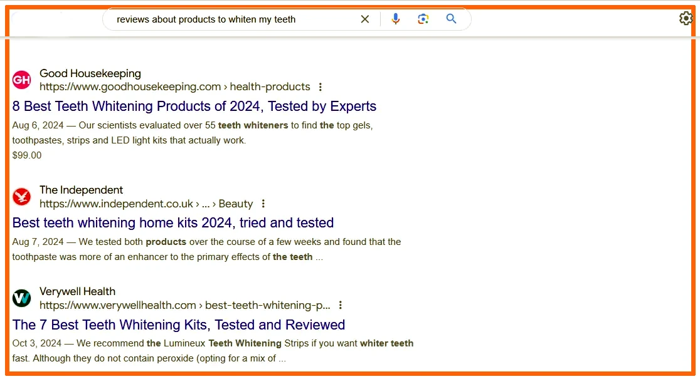
Task: Open Google Lens image search
Action: click(423, 19)
